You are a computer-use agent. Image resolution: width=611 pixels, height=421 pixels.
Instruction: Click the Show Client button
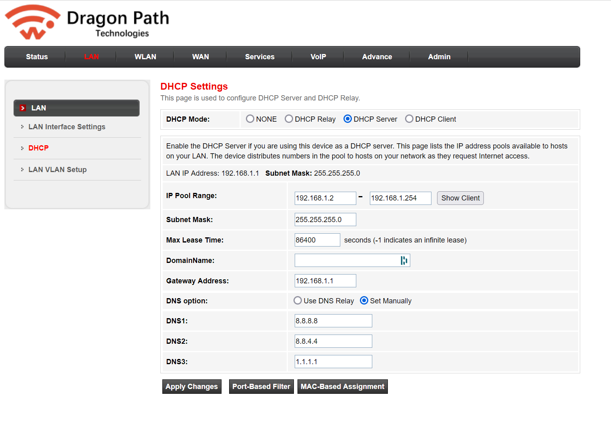[x=460, y=198]
